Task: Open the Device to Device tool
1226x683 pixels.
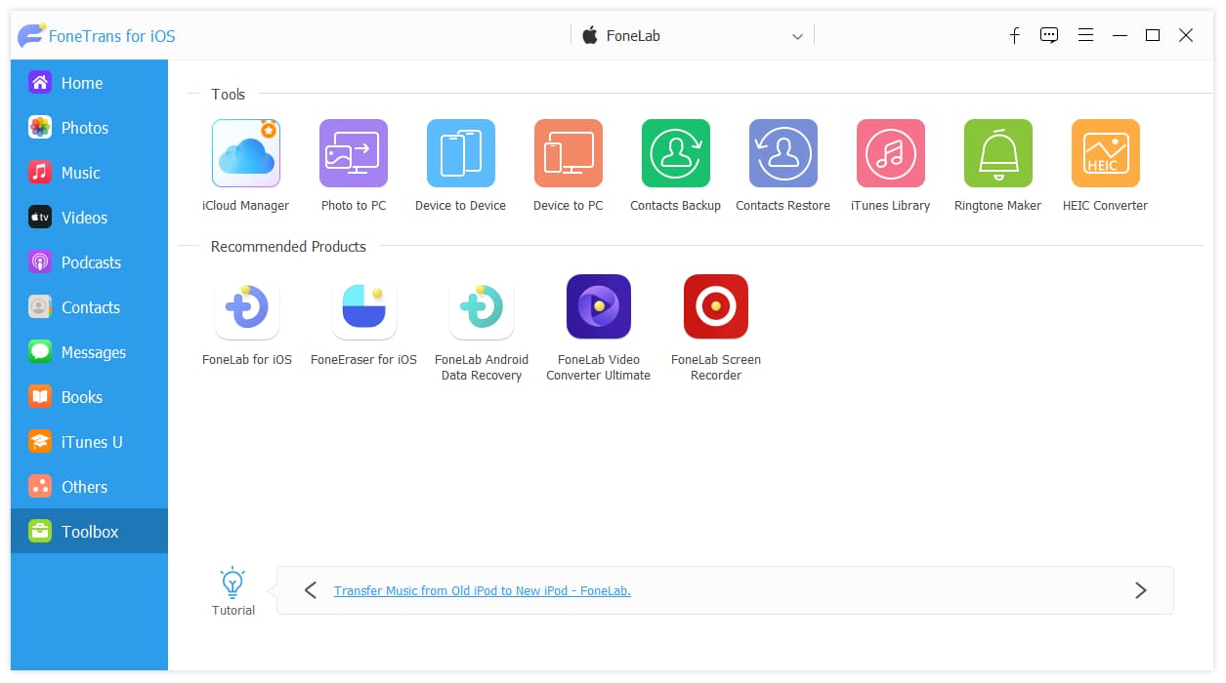Action: coord(461,153)
